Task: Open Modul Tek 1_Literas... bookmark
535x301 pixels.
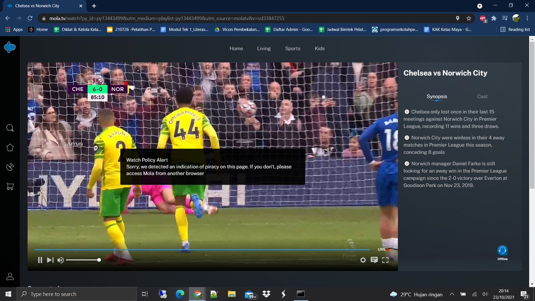Action: point(185,29)
